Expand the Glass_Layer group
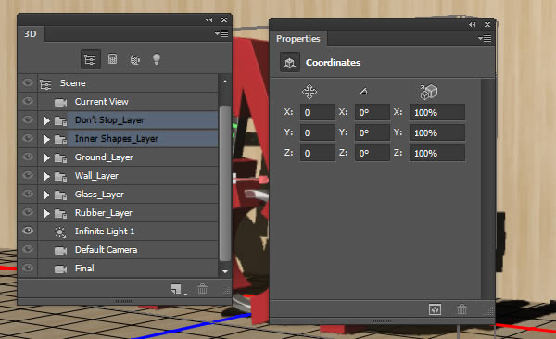The width and height of the screenshot is (556, 339). coord(46,195)
